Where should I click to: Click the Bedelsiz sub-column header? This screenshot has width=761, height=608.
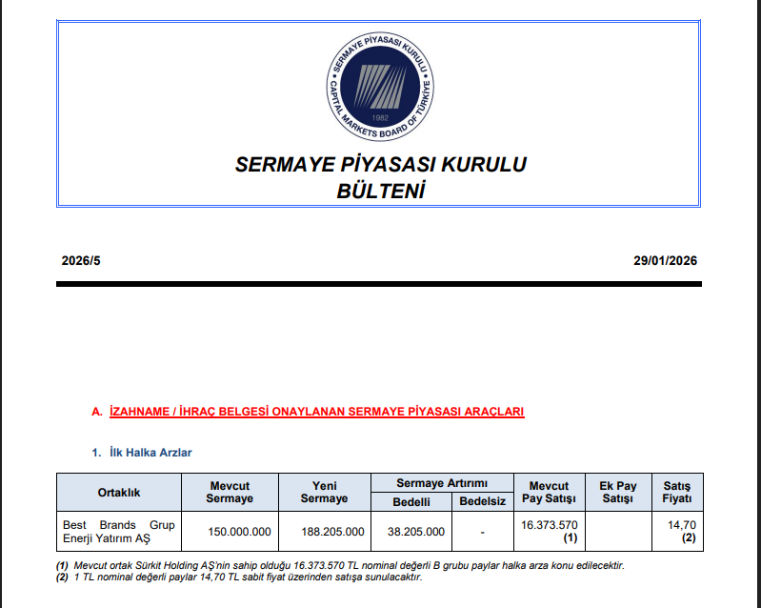pyautogui.click(x=483, y=501)
